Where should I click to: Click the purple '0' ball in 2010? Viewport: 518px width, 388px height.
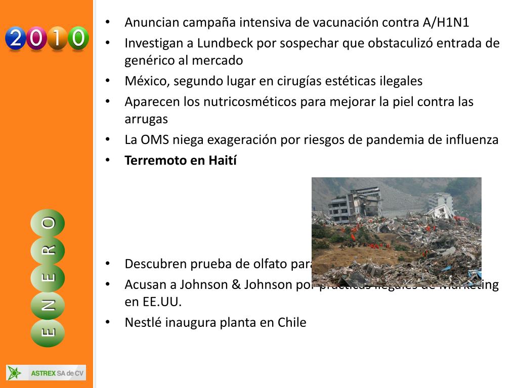click(36, 38)
